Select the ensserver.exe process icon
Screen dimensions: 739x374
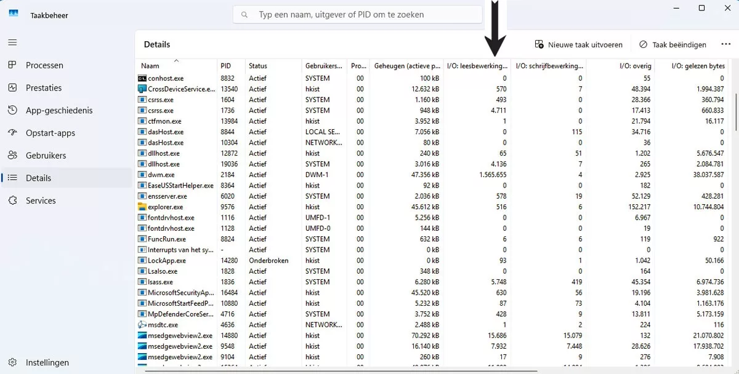tap(142, 196)
